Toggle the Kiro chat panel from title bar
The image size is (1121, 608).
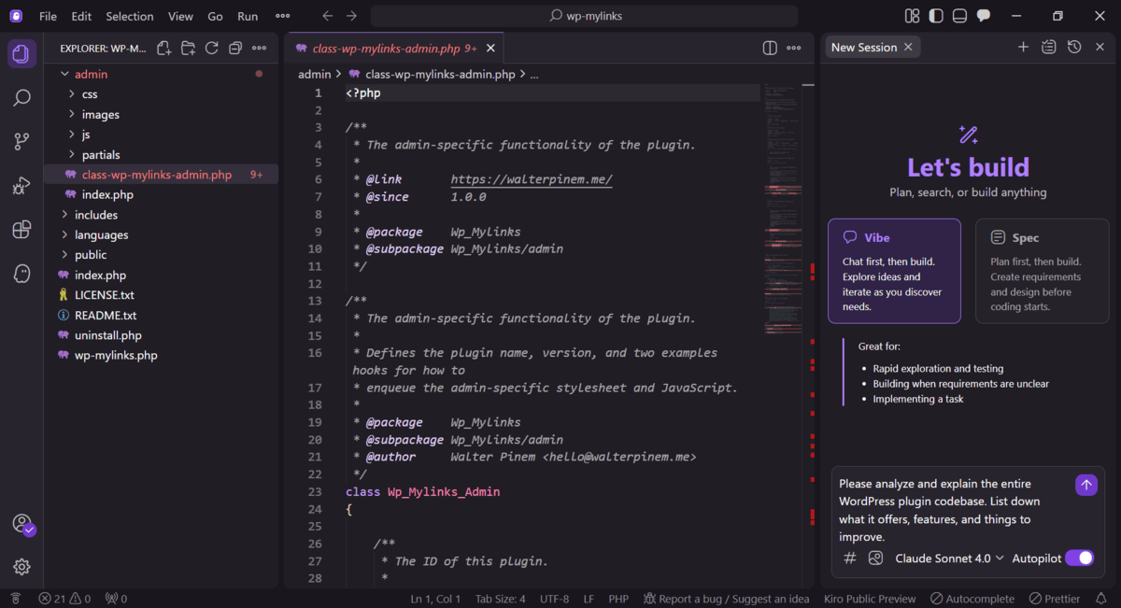pyautogui.click(x=983, y=16)
